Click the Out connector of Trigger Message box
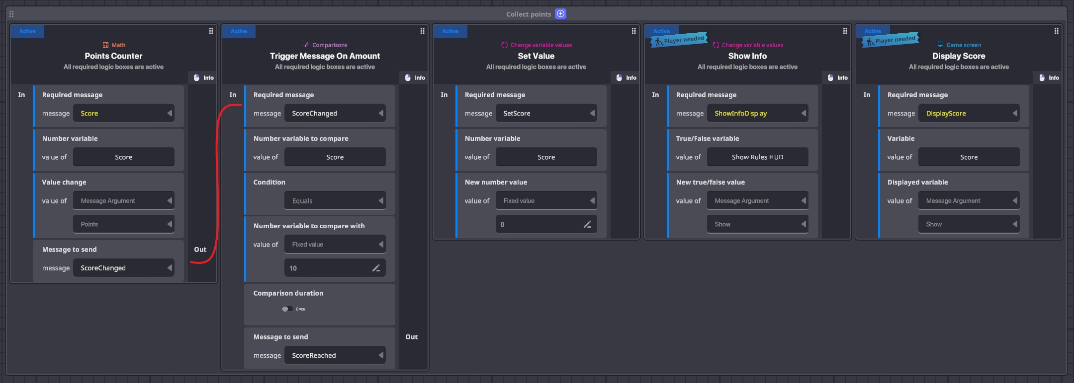The width and height of the screenshot is (1074, 383). click(x=411, y=337)
